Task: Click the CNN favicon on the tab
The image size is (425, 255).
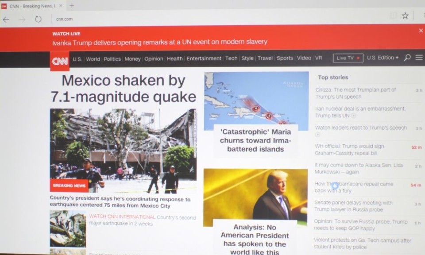Action: tap(4, 6)
